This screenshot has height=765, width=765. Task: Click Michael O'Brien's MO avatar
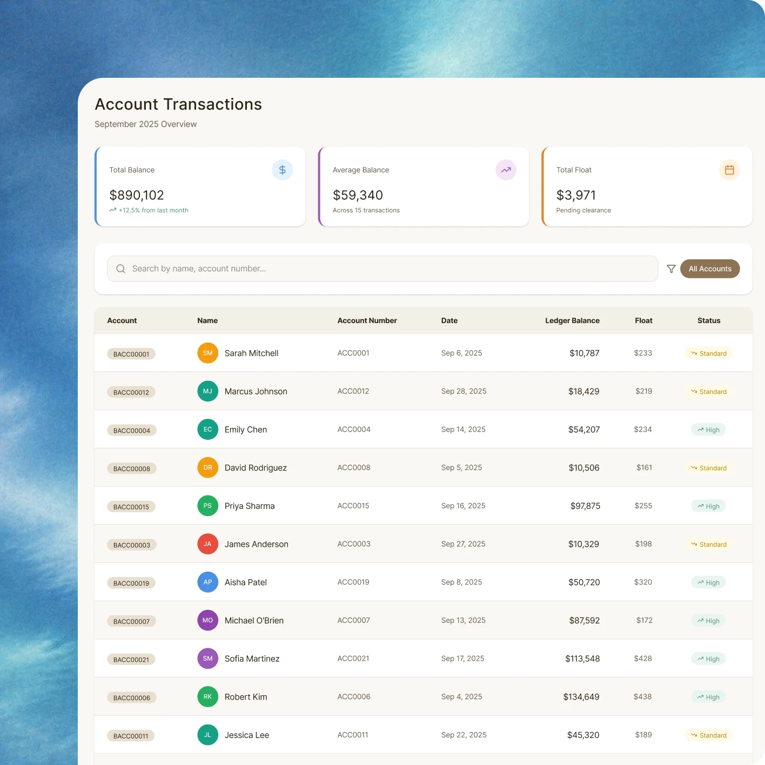[208, 620]
